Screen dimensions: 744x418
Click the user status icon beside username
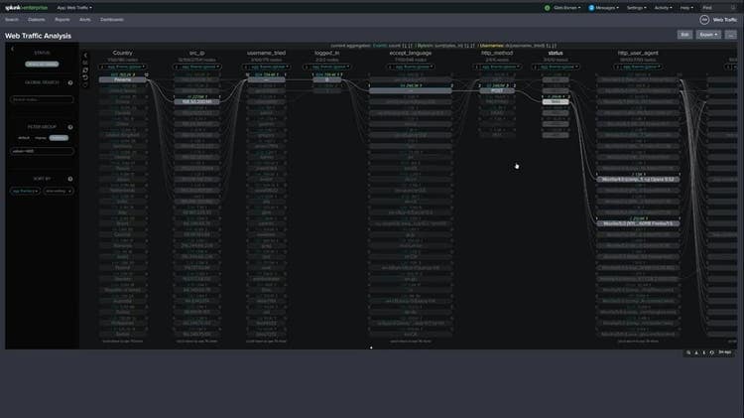549,7
